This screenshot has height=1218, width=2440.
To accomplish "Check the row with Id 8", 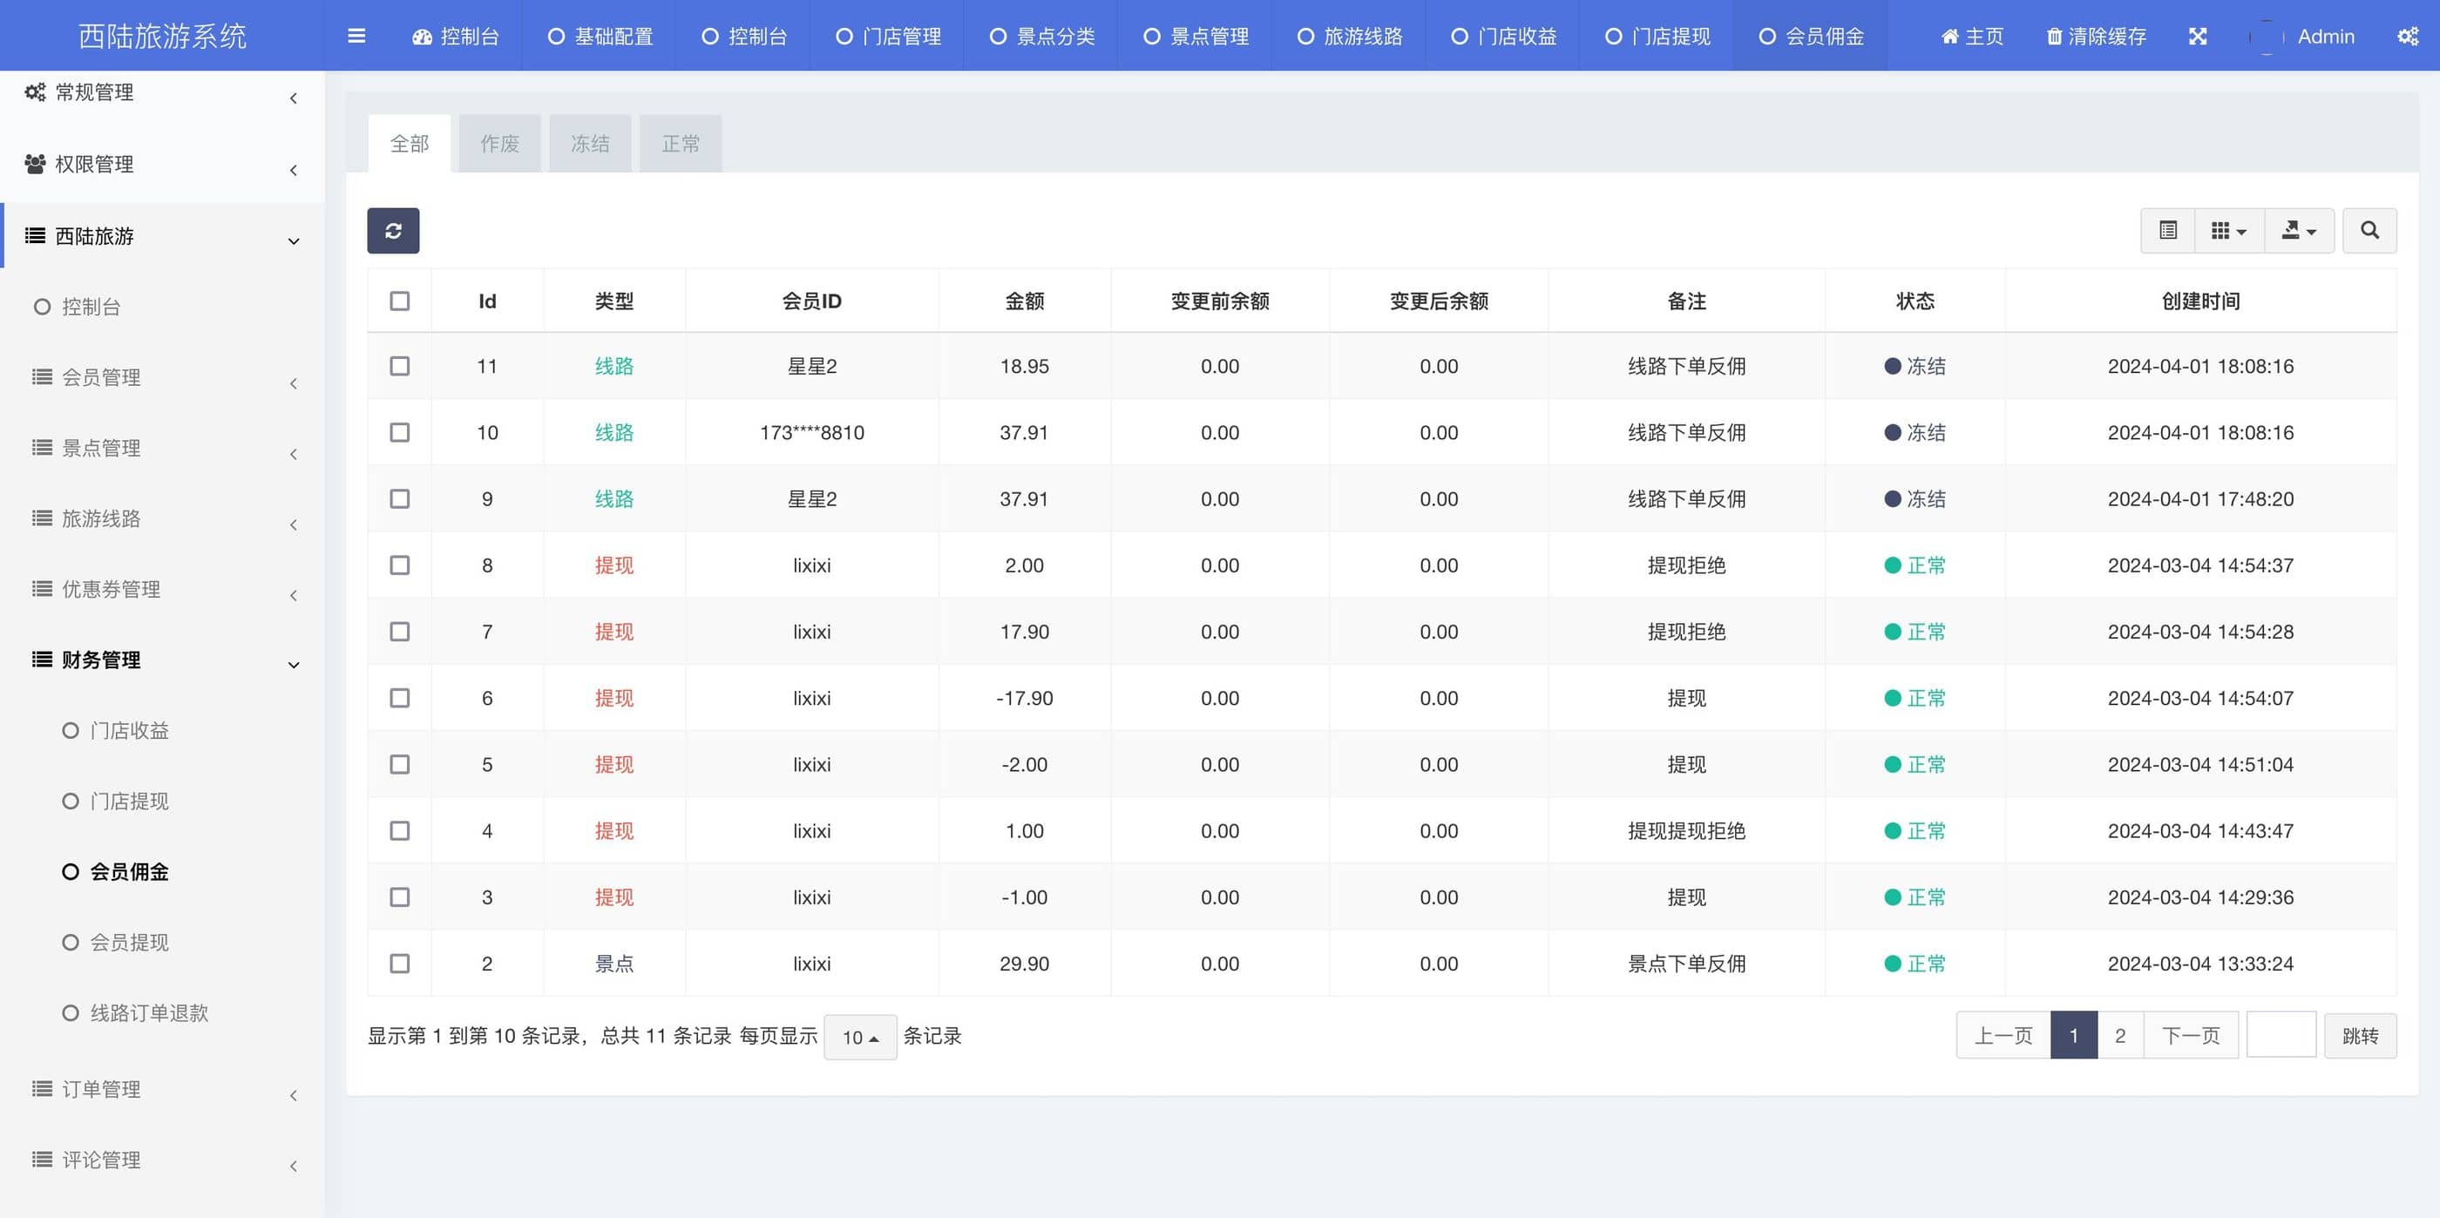I will click(x=400, y=565).
